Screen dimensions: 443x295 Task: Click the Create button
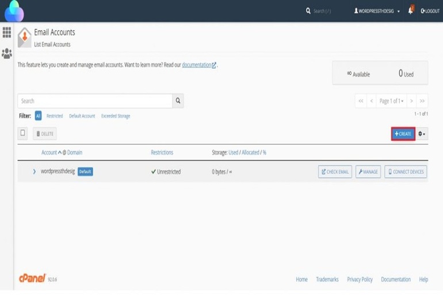coord(403,134)
